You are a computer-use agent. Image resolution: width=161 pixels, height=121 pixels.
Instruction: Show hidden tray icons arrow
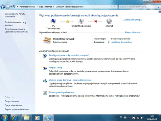[129, 118]
